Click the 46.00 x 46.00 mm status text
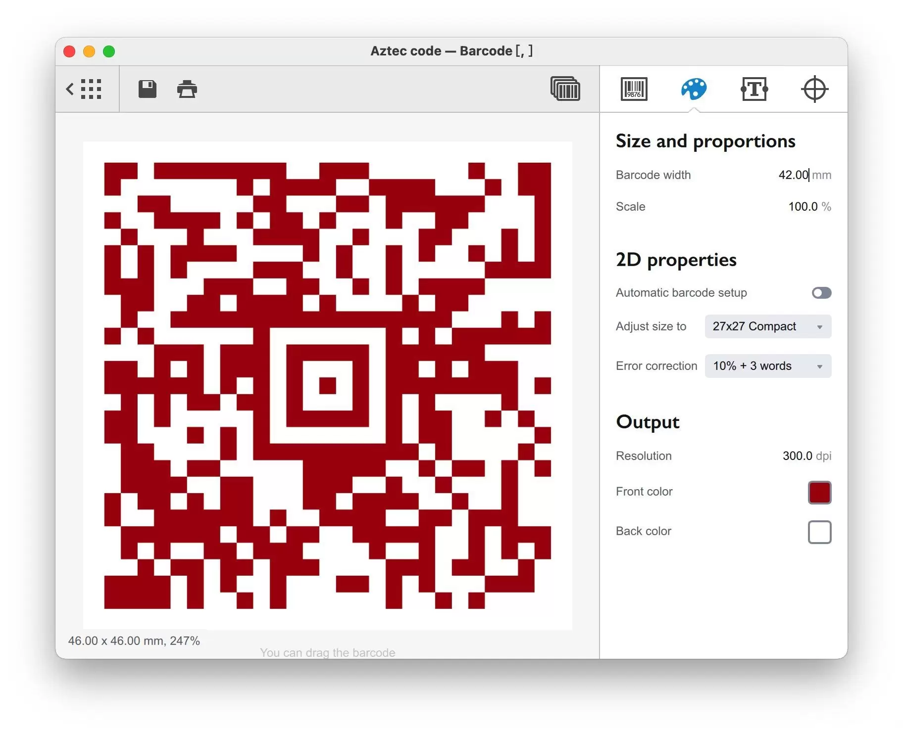The image size is (903, 732). coord(134,640)
